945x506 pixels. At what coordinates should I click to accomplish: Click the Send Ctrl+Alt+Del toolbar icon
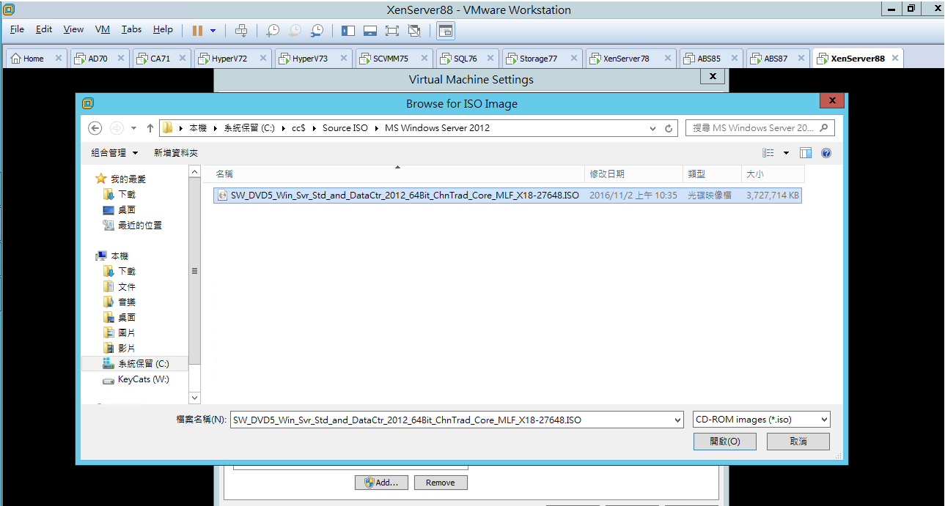tap(240, 31)
